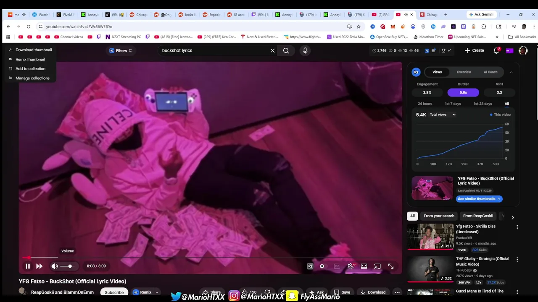Bookmark this page with star icon

[359, 26]
